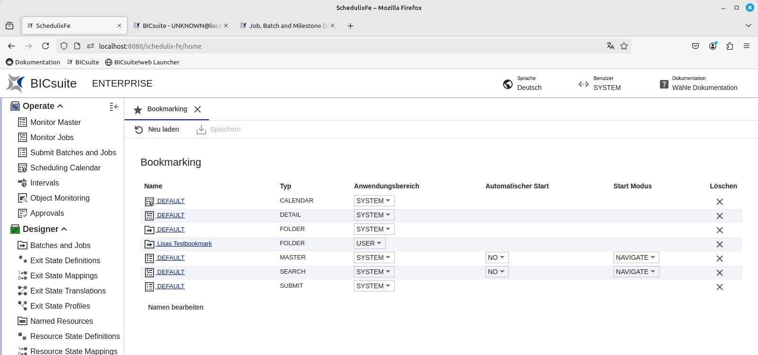
Task: Open the Lisas Testbookmark link
Action: tap(184, 244)
